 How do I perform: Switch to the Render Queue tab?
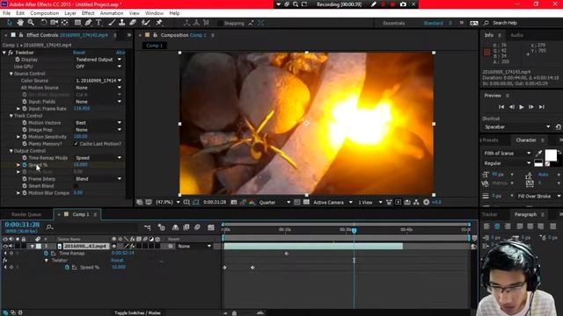pyautogui.click(x=26, y=214)
